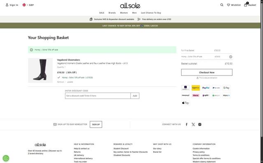263x163 pixels.
Task: Open the Terms & conditions link
Action: 201,155
